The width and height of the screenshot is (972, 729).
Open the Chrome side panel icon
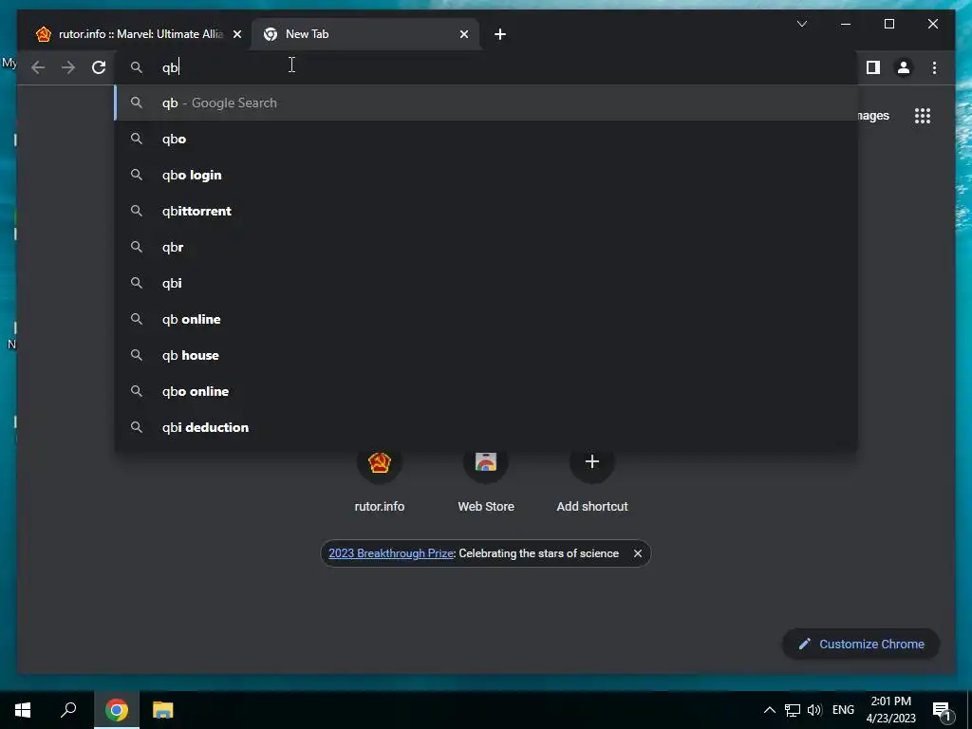[x=873, y=67]
